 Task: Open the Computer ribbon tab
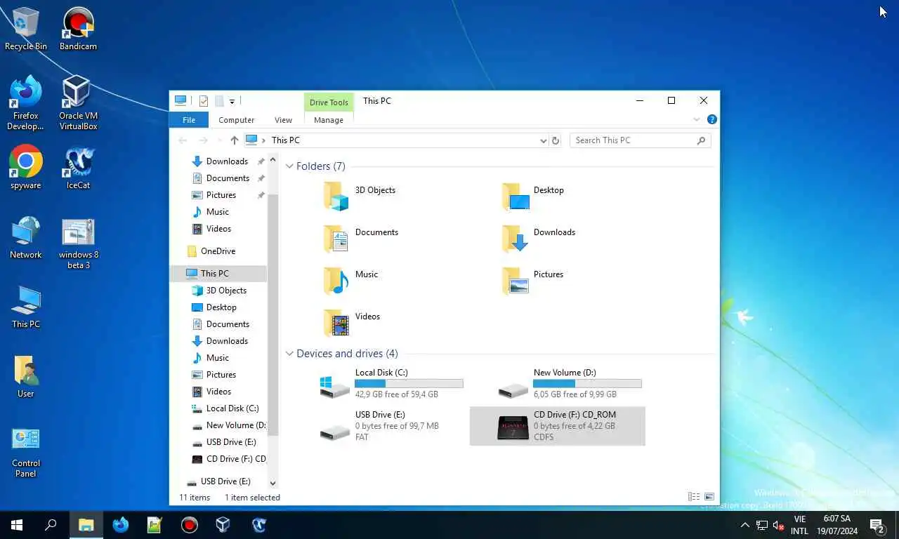(x=236, y=120)
